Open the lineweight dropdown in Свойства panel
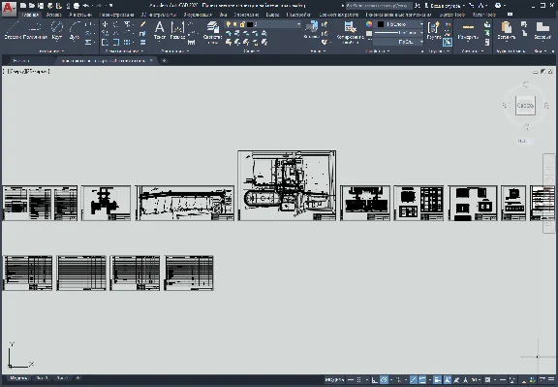558x387 pixels. (x=421, y=33)
